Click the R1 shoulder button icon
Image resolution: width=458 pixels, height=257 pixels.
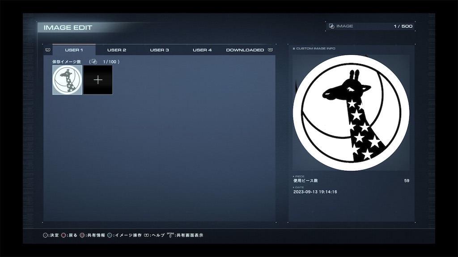270,50
